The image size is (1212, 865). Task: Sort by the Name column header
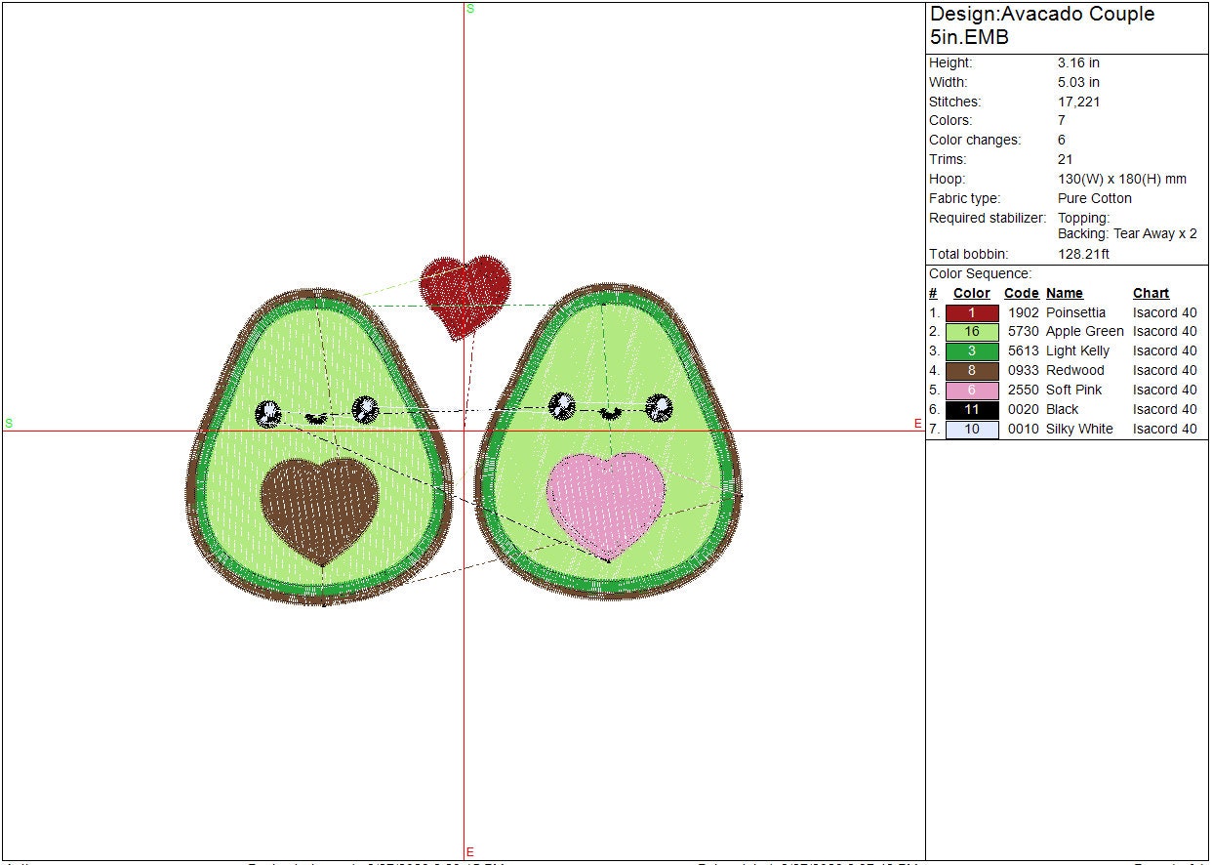click(1064, 293)
